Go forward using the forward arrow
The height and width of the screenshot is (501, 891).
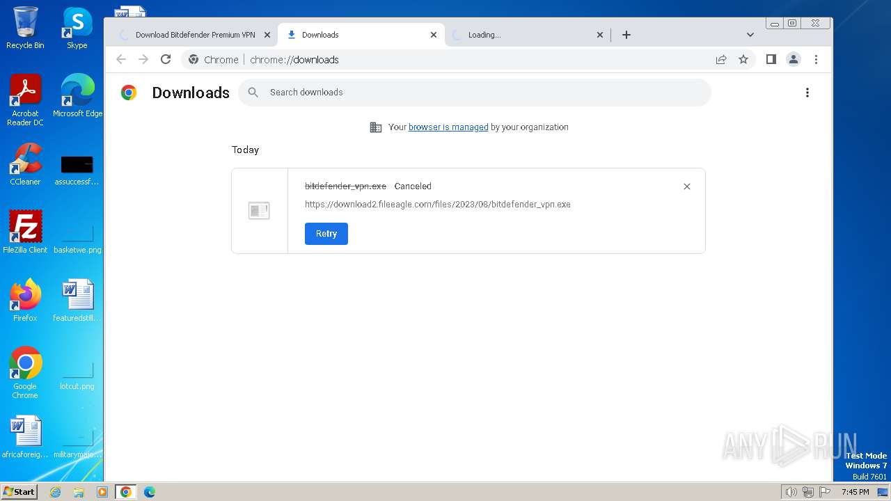pyautogui.click(x=143, y=59)
